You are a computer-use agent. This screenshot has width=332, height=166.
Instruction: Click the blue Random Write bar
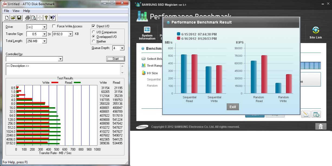278,88
